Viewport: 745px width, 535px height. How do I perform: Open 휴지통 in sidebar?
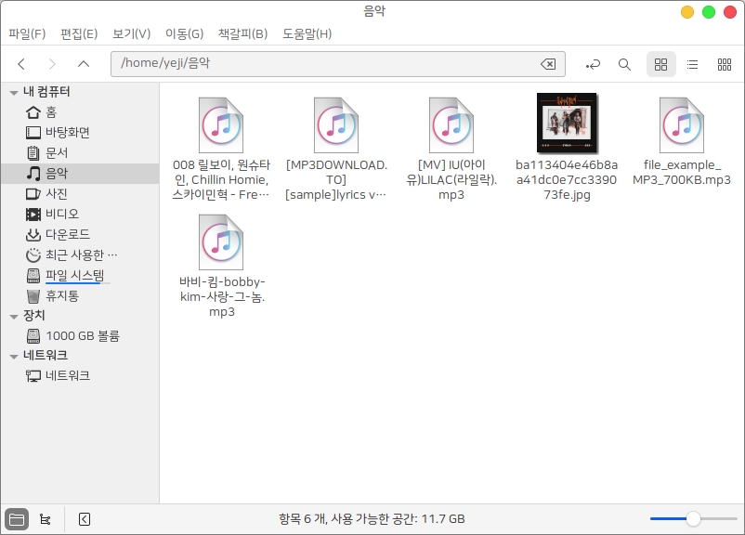tap(62, 295)
